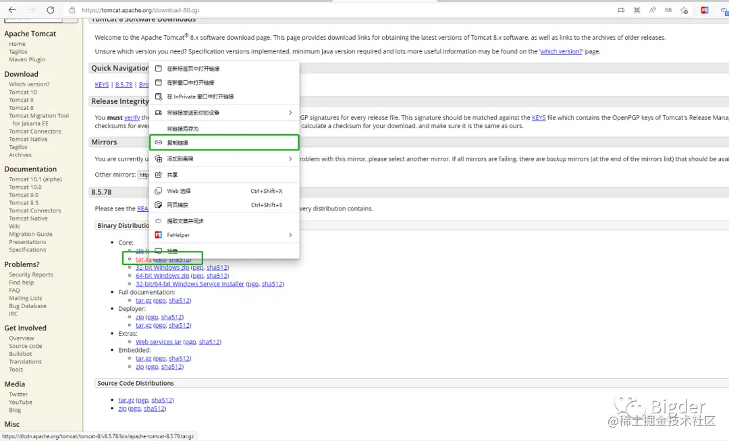Viewport: 729px width, 441px height.
Task: Jump to the 8.5.78 quick navigation link
Action: [x=124, y=84]
